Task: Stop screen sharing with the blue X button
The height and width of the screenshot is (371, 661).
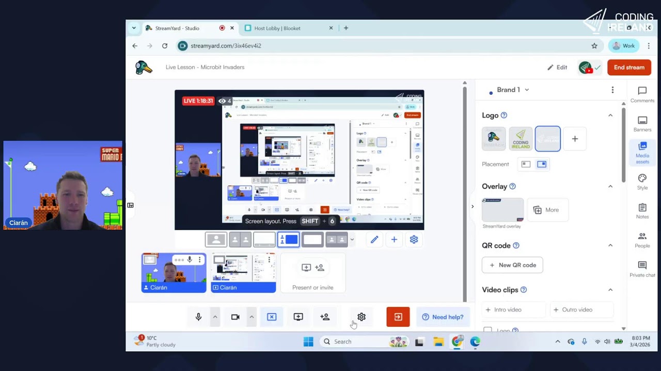Action: (x=272, y=317)
